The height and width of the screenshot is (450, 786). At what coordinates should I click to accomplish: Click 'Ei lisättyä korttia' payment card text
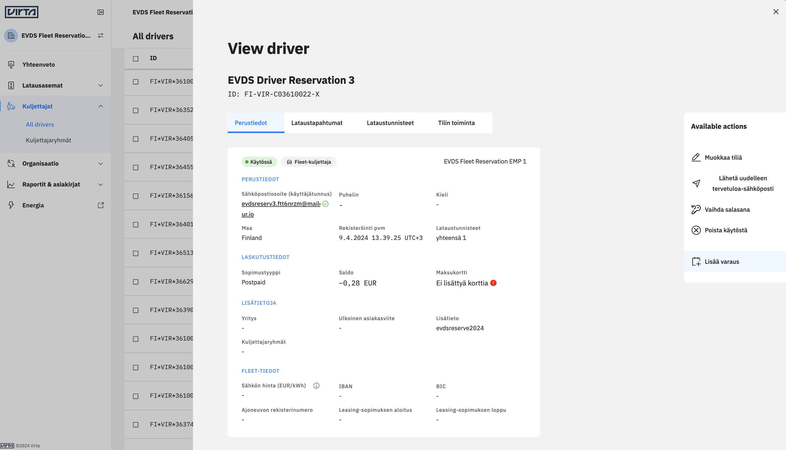tap(462, 283)
